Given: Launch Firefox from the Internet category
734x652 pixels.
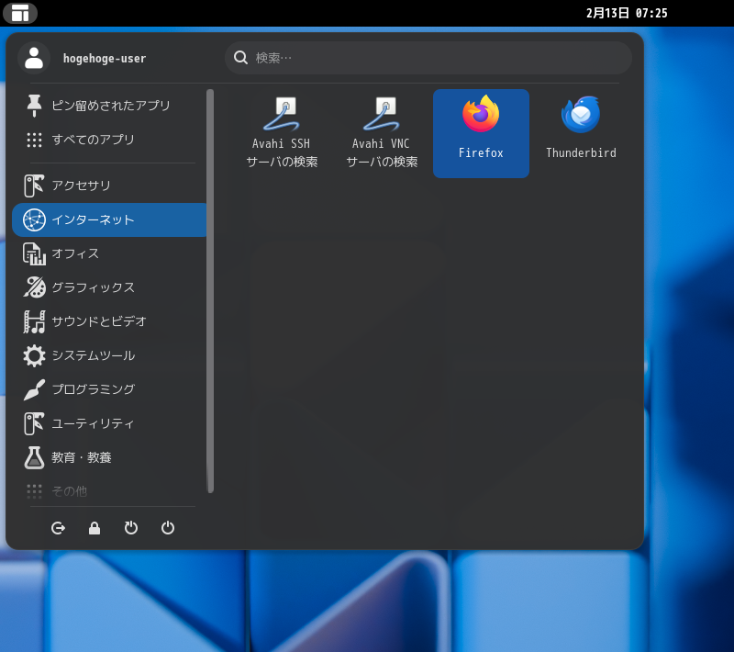Looking at the screenshot, I should (x=481, y=133).
